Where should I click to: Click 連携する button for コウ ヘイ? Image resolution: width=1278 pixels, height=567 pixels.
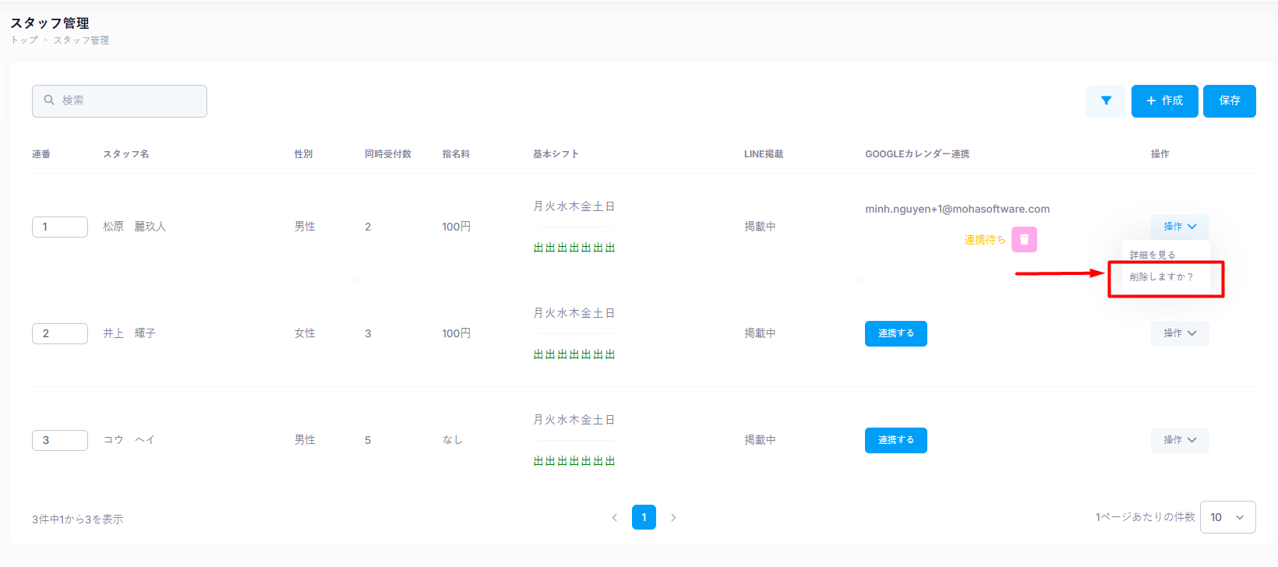(x=895, y=440)
